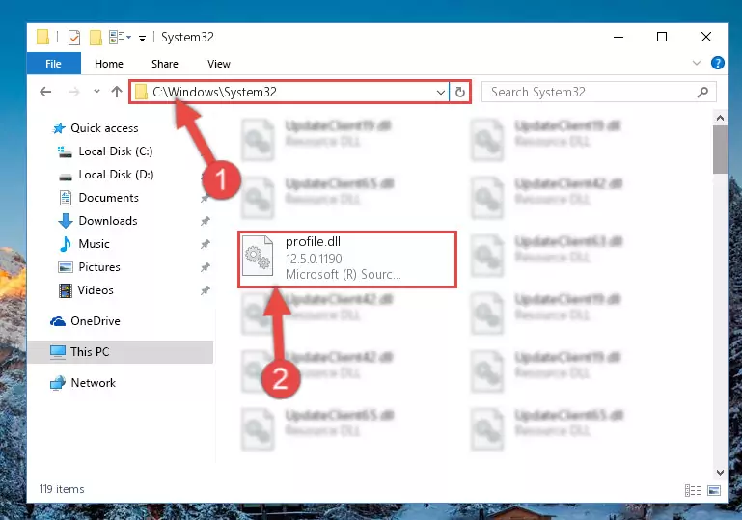
Task: Switch to Large icons view in status bar
Action: (714, 490)
